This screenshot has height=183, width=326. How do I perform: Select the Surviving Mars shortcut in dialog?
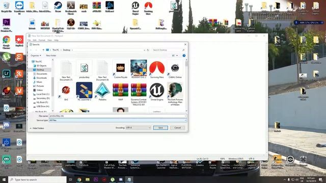pyautogui.click(x=157, y=70)
